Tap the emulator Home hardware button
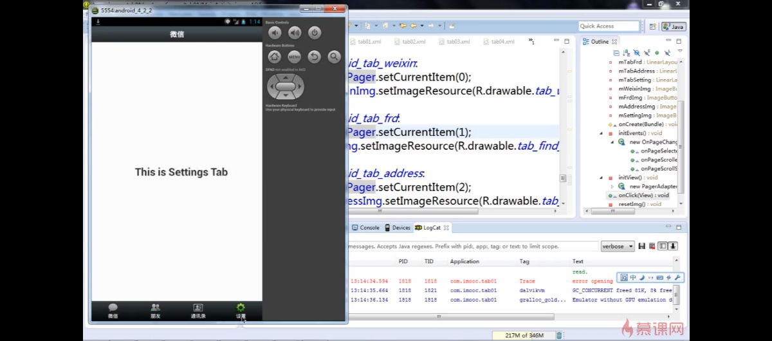 (275, 57)
